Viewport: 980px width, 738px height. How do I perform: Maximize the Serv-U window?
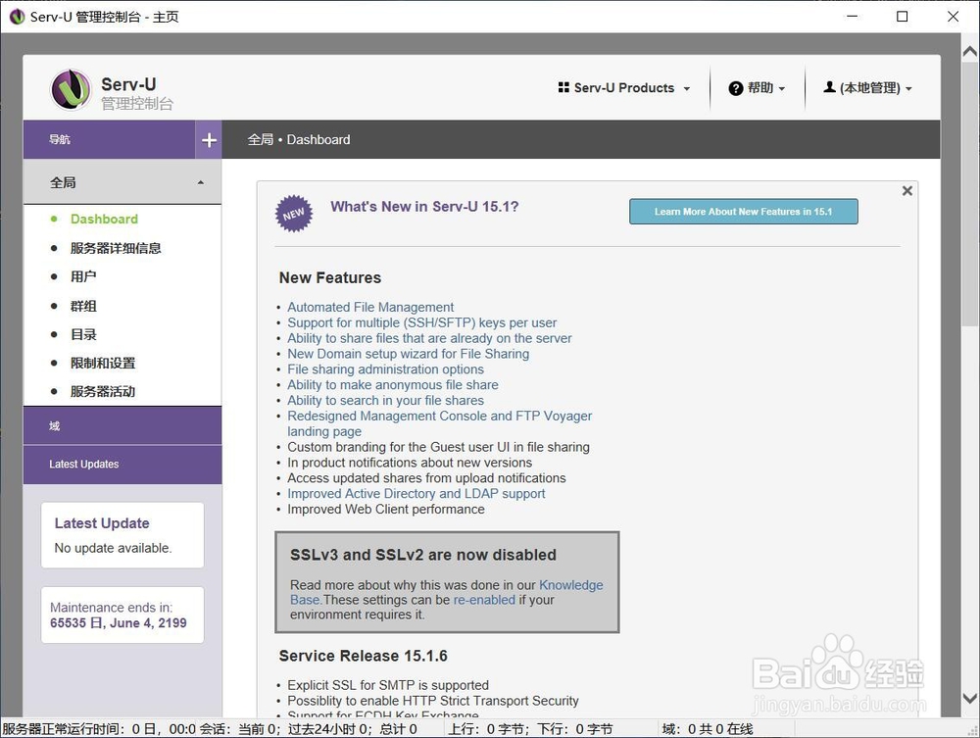[x=903, y=17]
